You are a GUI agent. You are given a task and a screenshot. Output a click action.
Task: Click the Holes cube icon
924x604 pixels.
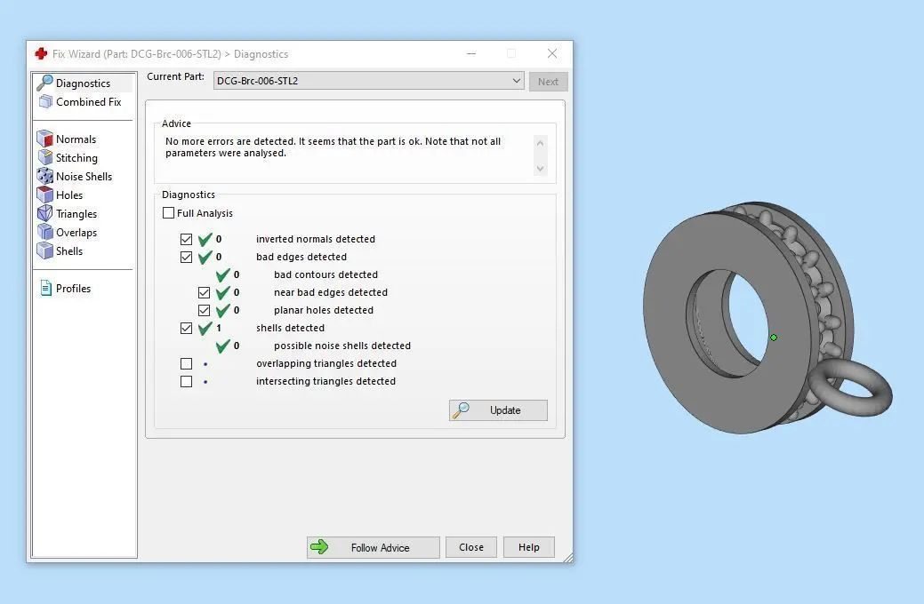coord(44,195)
